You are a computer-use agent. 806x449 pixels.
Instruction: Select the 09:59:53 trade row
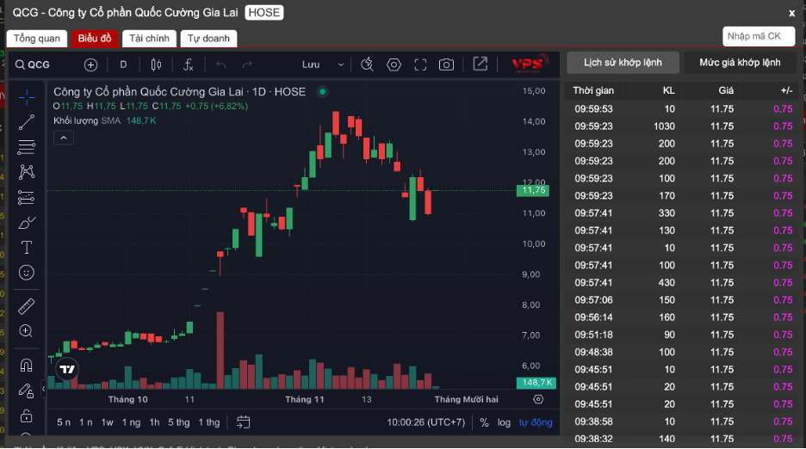click(682, 109)
